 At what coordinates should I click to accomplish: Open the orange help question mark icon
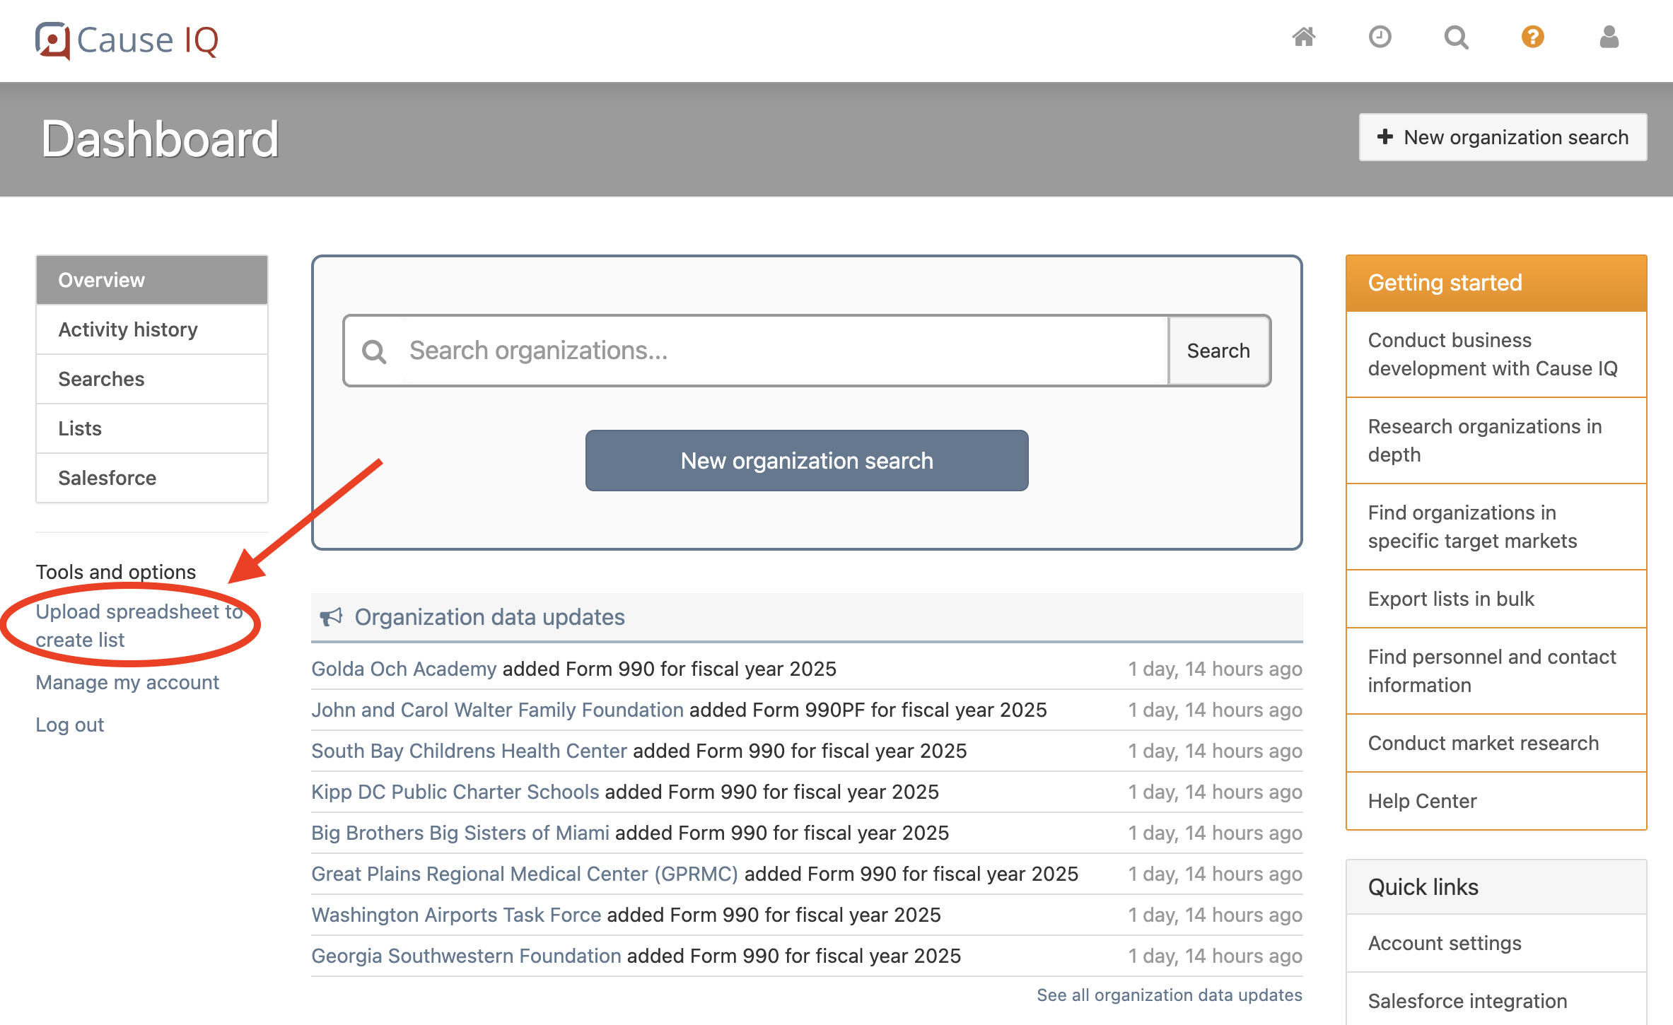(1532, 37)
